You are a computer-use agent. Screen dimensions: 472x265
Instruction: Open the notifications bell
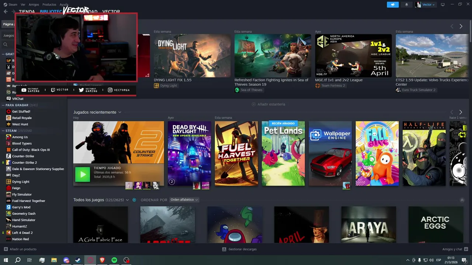click(406, 4)
